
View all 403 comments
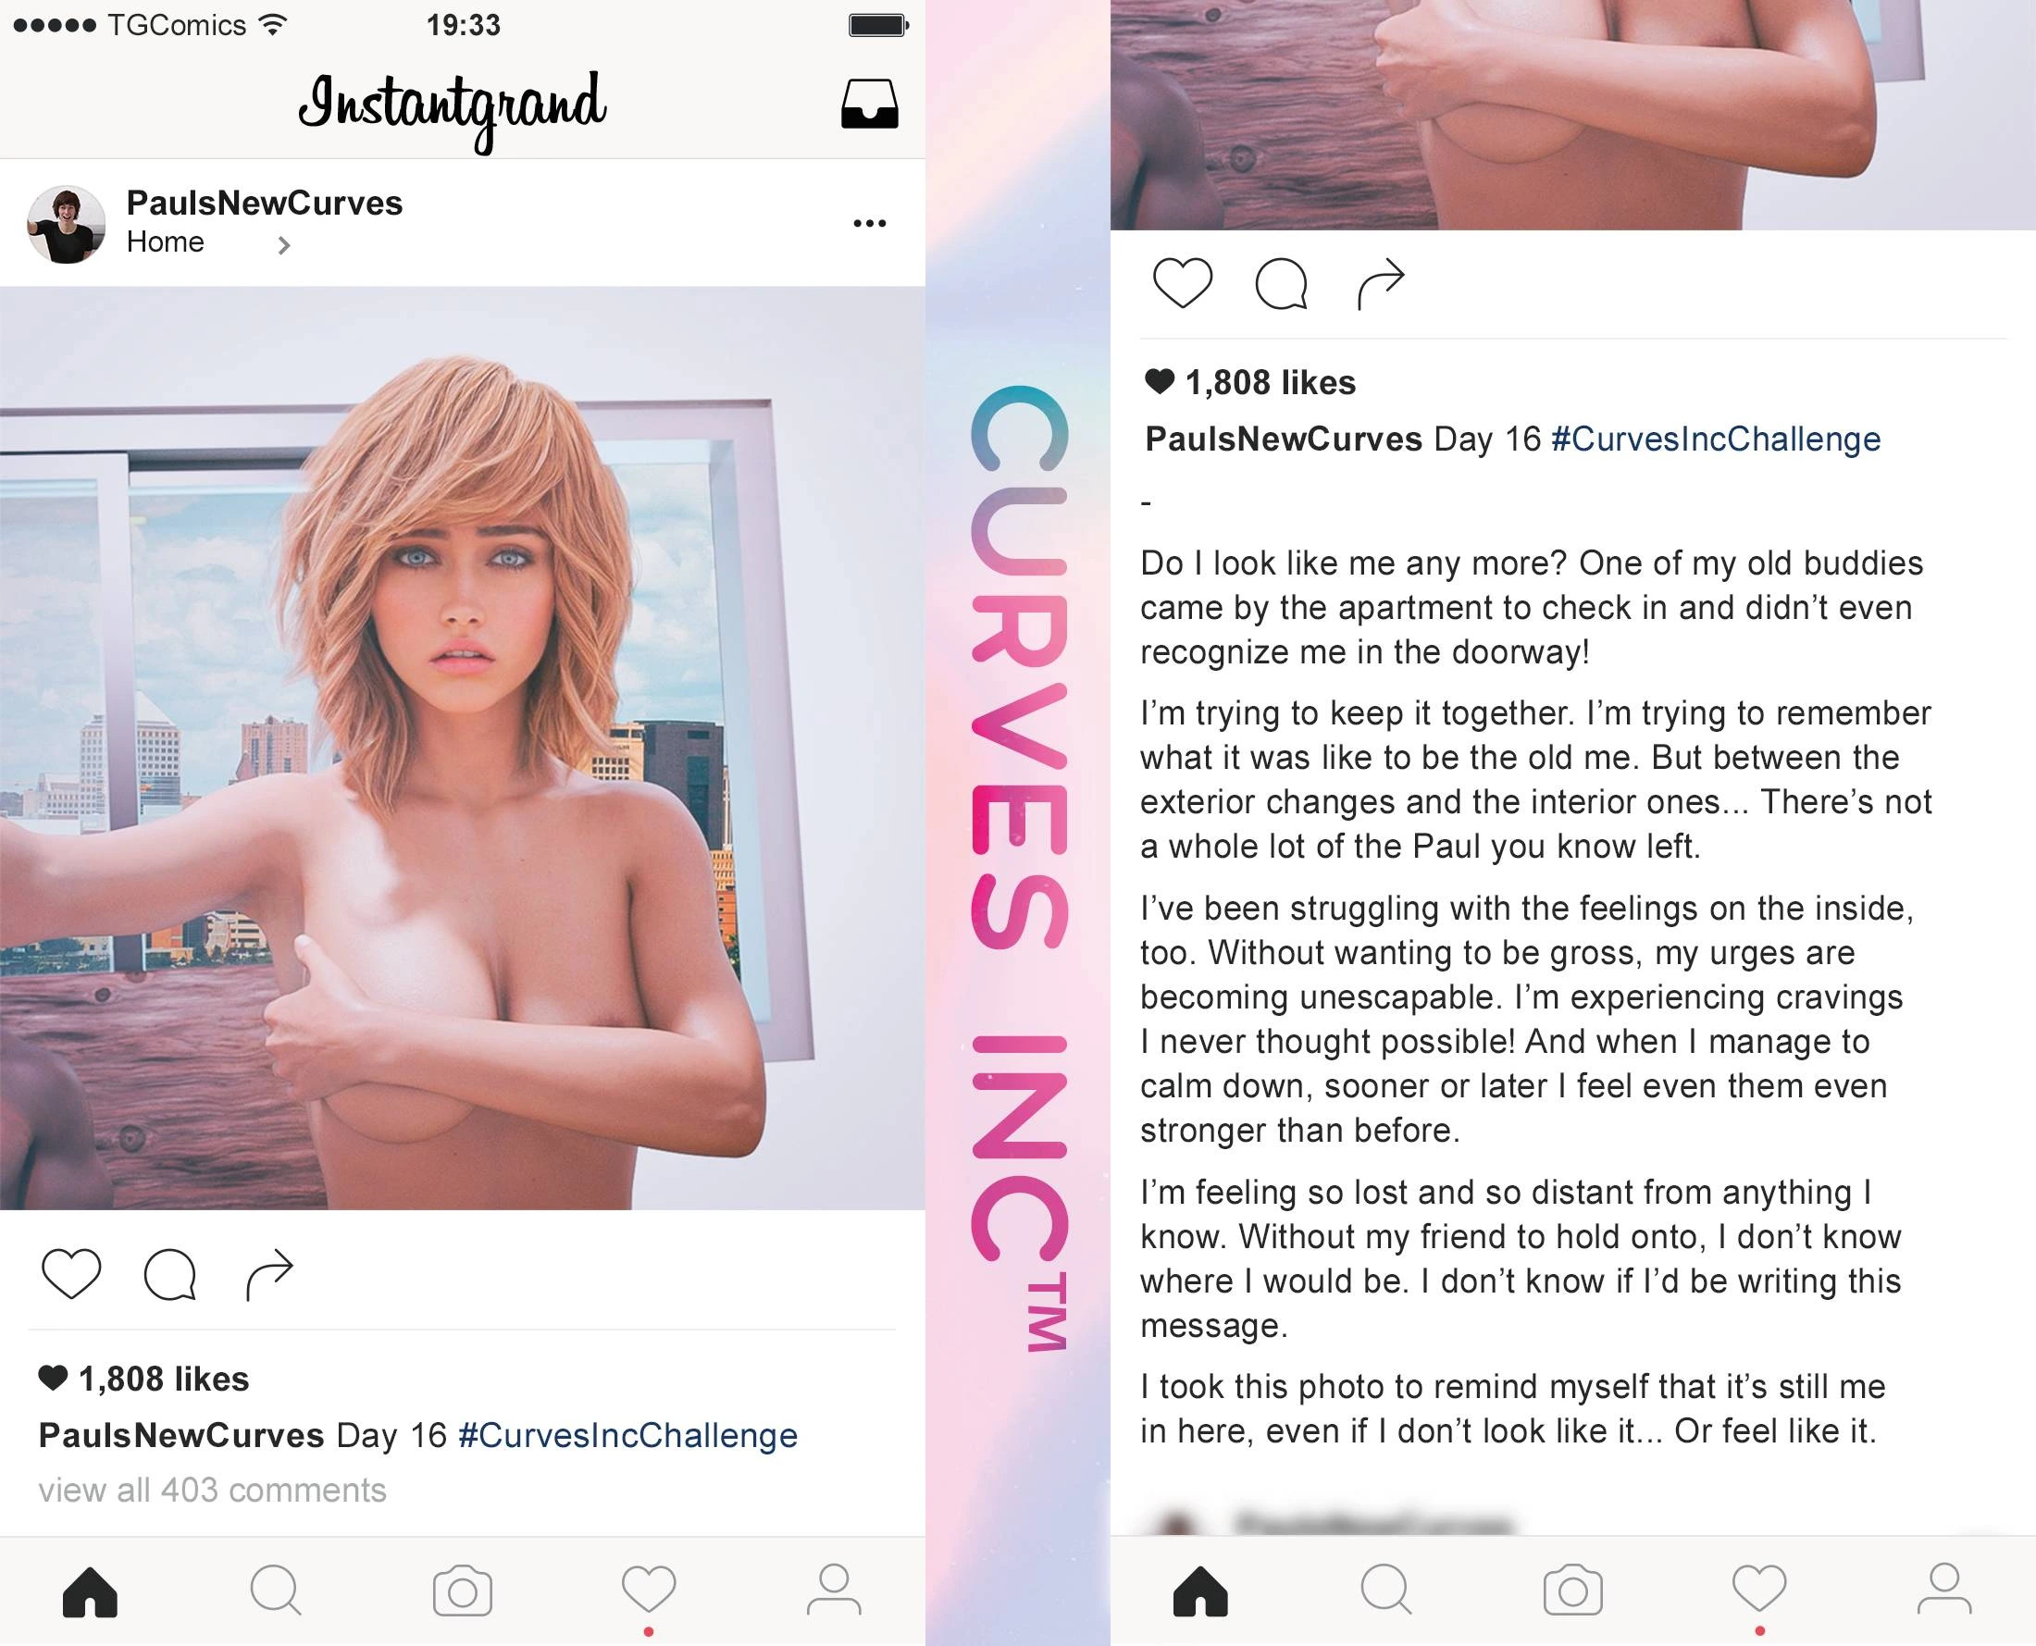pyautogui.click(x=213, y=1491)
